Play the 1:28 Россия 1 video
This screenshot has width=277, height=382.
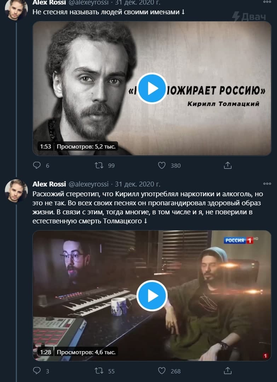coord(152,295)
